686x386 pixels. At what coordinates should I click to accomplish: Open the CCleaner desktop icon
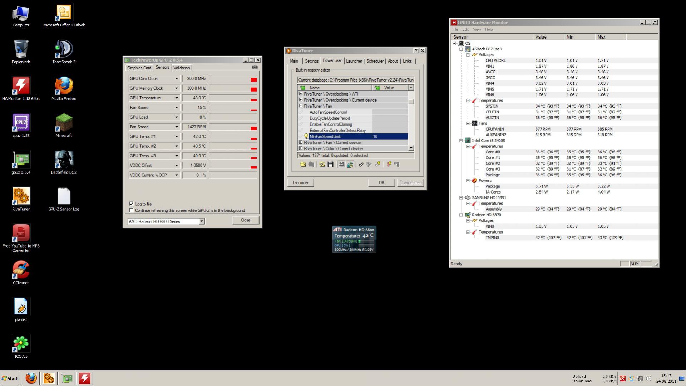click(x=21, y=273)
